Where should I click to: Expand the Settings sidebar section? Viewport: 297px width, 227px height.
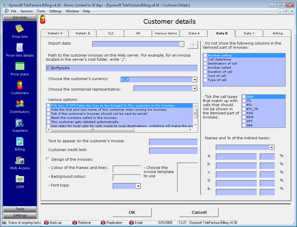tap(20, 216)
